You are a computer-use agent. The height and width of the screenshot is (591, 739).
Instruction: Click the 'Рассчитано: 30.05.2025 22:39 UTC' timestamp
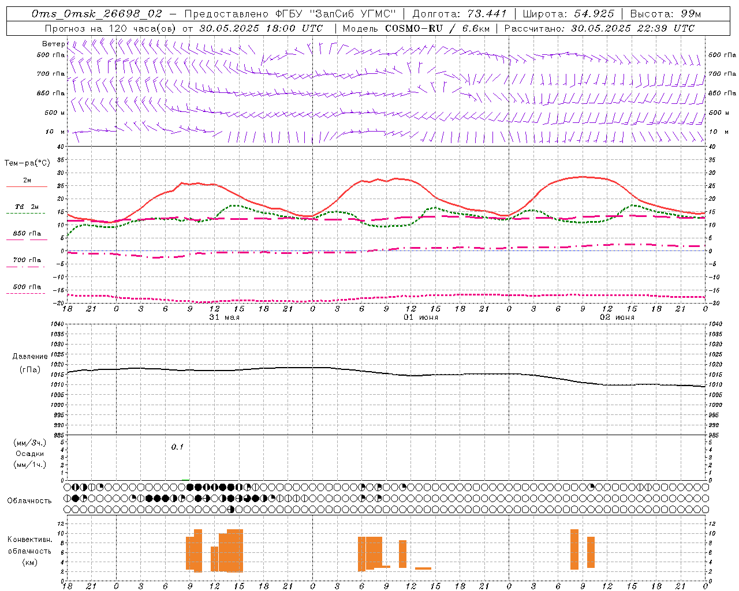pyautogui.click(x=599, y=28)
